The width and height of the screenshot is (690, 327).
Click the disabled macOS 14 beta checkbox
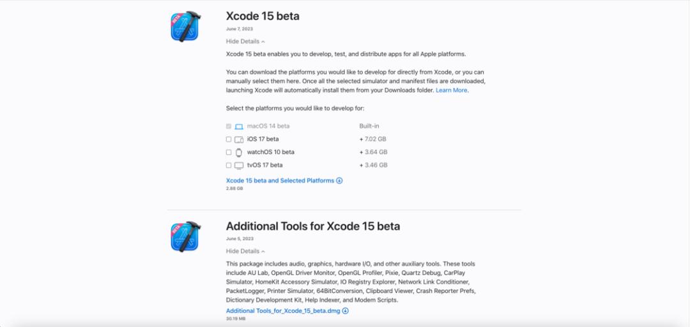(228, 126)
